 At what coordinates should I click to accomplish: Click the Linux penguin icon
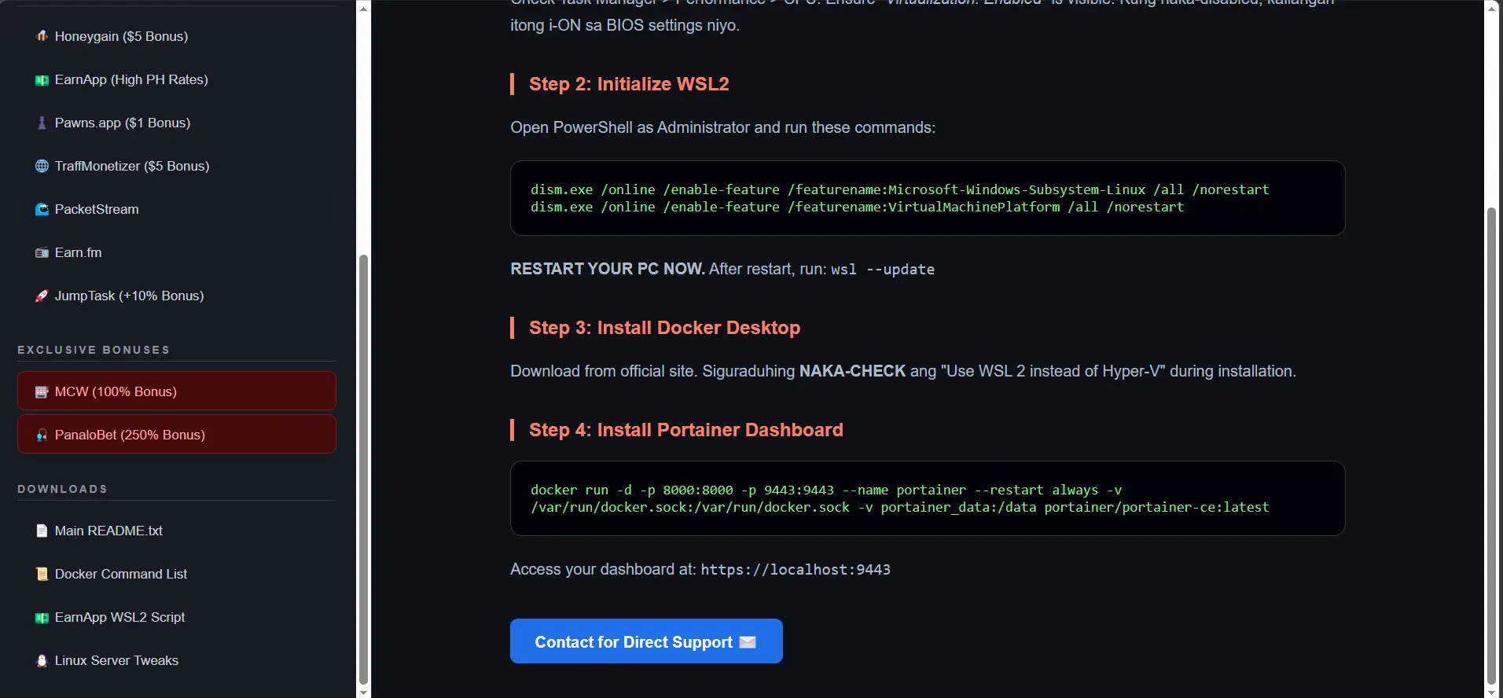(42, 660)
